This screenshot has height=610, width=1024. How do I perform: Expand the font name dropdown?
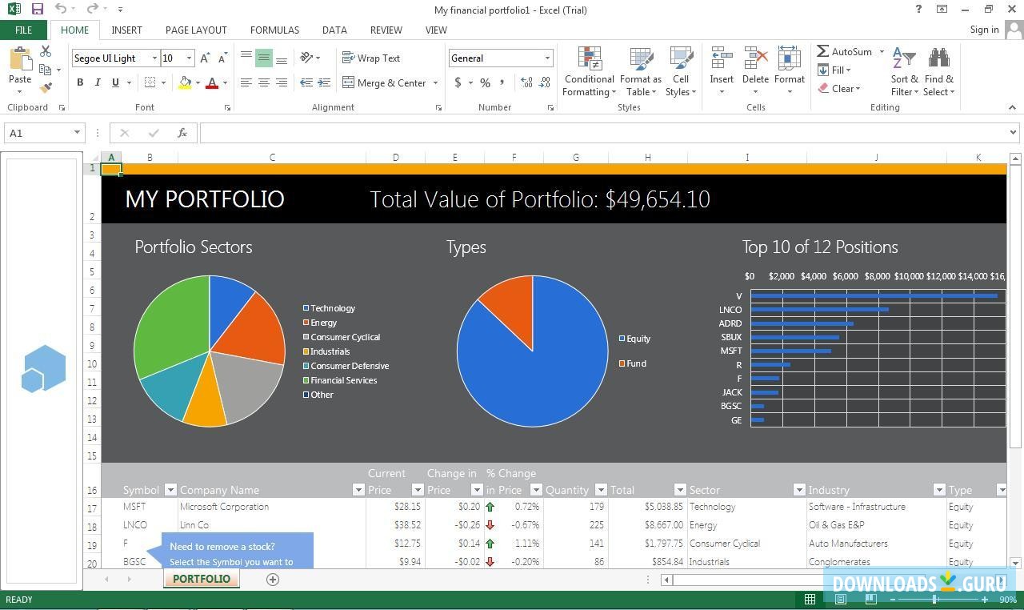tap(154, 58)
